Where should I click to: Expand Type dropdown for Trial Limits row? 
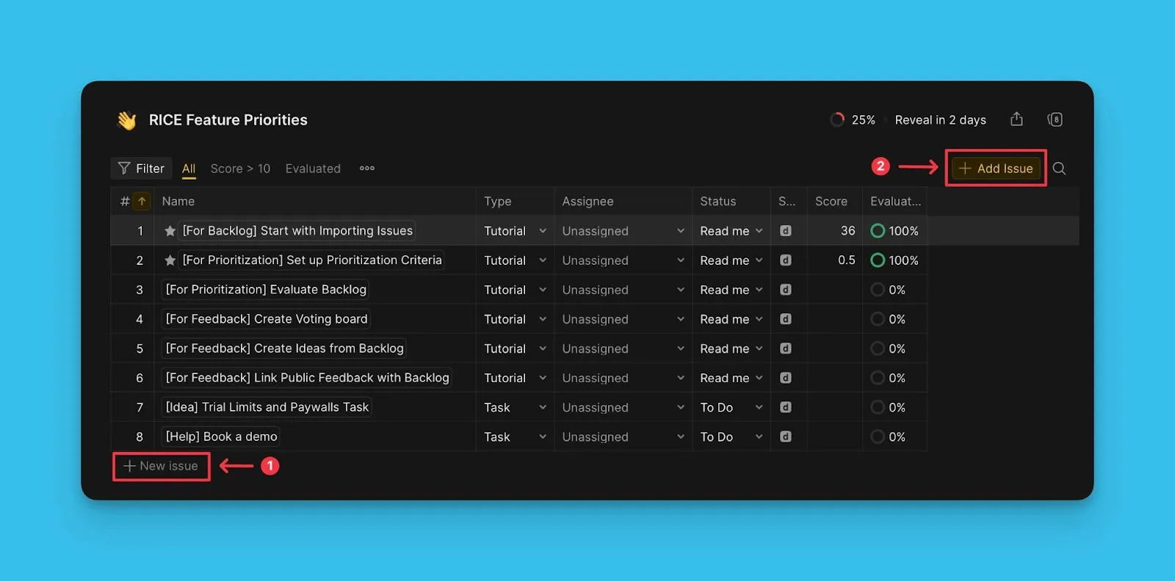(x=542, y=407)
